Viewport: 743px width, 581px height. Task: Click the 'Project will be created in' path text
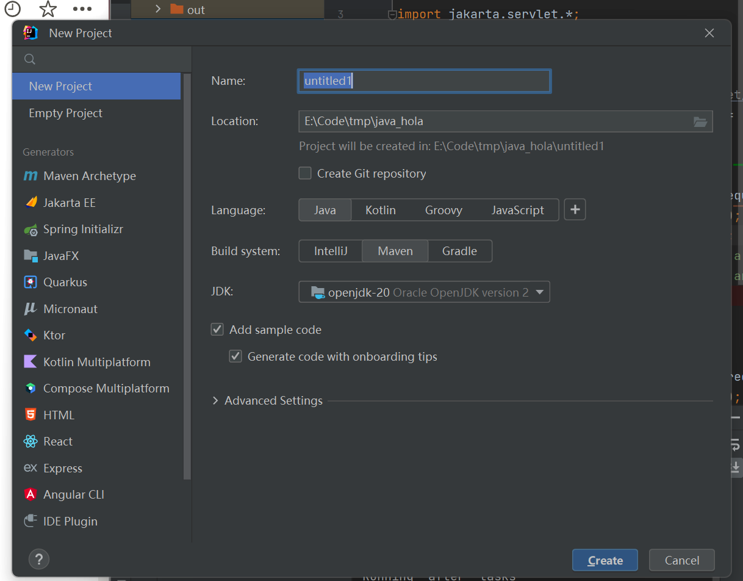[x=451, y=146]
